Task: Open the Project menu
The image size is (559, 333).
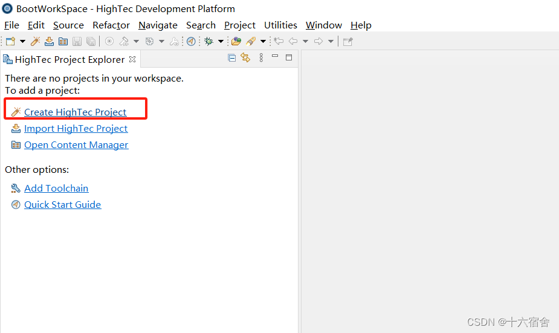Action: 239,25
